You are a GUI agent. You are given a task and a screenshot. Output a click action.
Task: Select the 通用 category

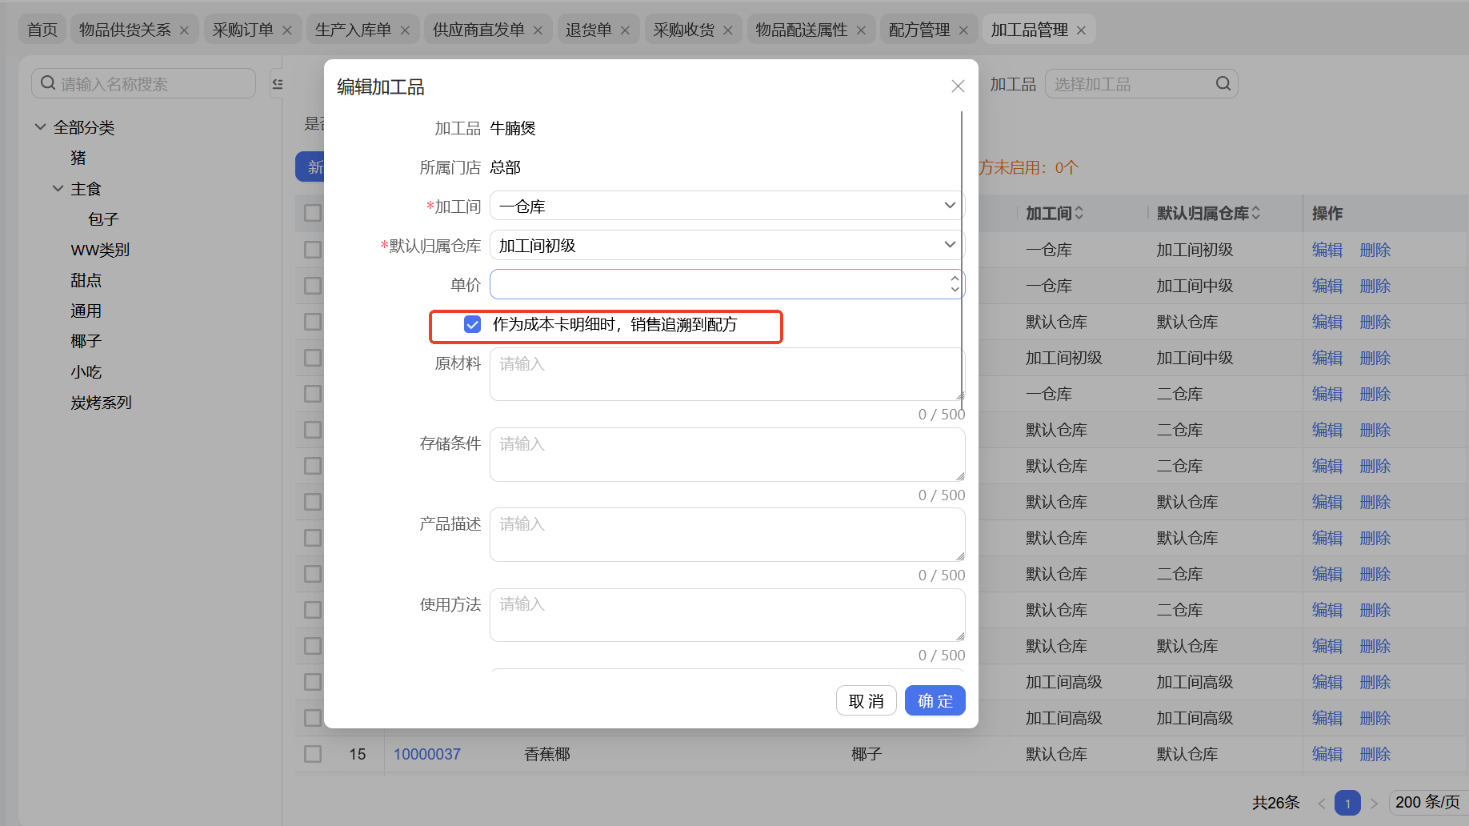[86, 311]
